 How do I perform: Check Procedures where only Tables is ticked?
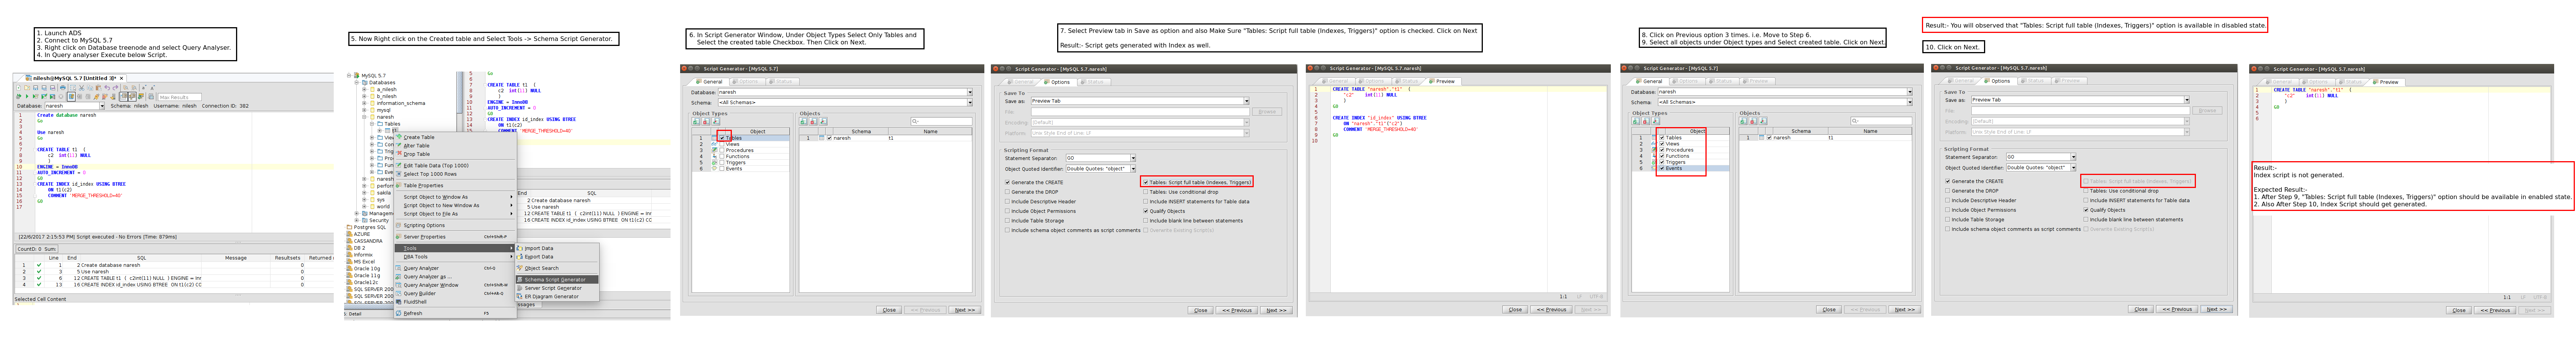coord(722,150)
